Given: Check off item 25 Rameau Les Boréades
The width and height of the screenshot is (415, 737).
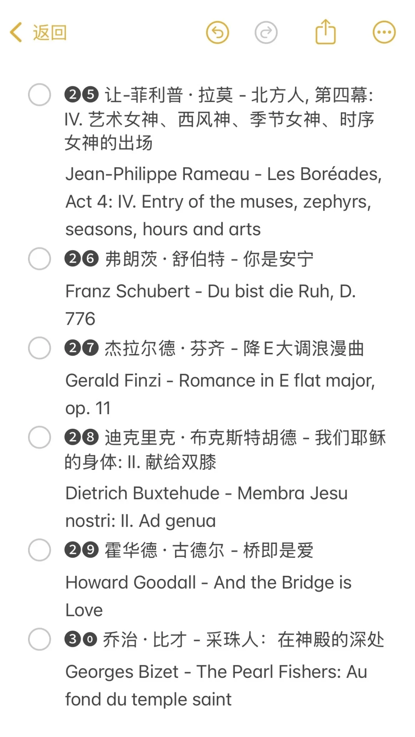Looking at the screenshot, I should click(x=40, y=94).
